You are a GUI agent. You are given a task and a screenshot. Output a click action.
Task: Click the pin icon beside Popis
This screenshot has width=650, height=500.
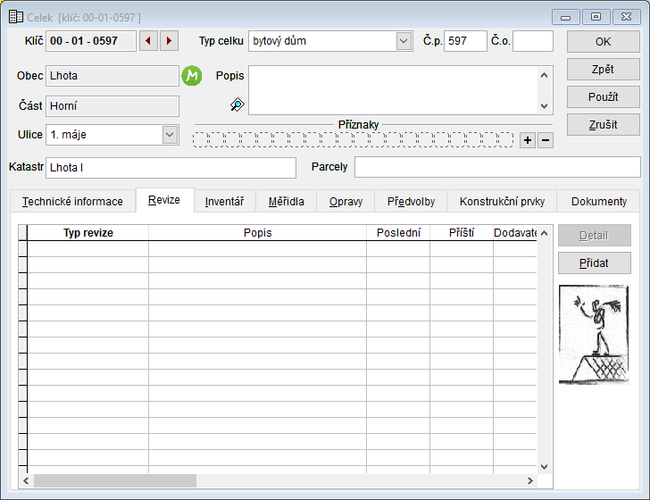[237, 105]
